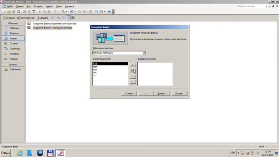Switch to Details view icon
279x157 pixels.
73,18
